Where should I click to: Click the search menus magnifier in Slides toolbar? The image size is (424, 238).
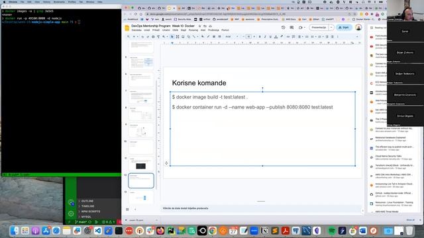129,36
